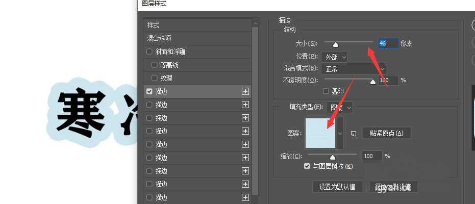The image size is (475, 204).
Task: Click the 大小 pixel value input field
Action: click(387, 44)
